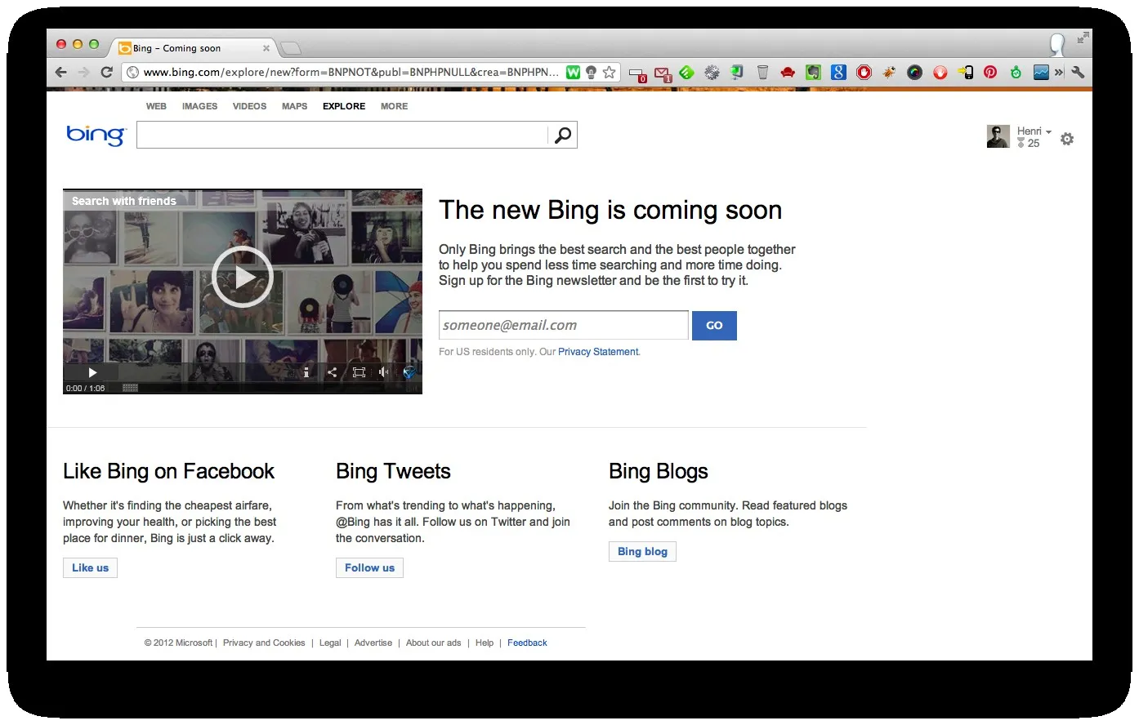The width and height of the screenshot is (1139, 725).
Task: Expand the Henri account dropdown
Action: [x=1034, y=131]
